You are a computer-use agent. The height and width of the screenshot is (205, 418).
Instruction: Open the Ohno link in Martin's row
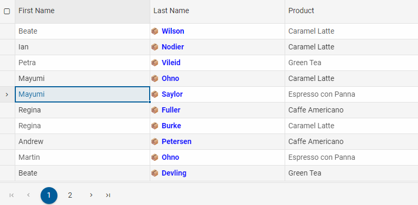[x=170, y=157]
